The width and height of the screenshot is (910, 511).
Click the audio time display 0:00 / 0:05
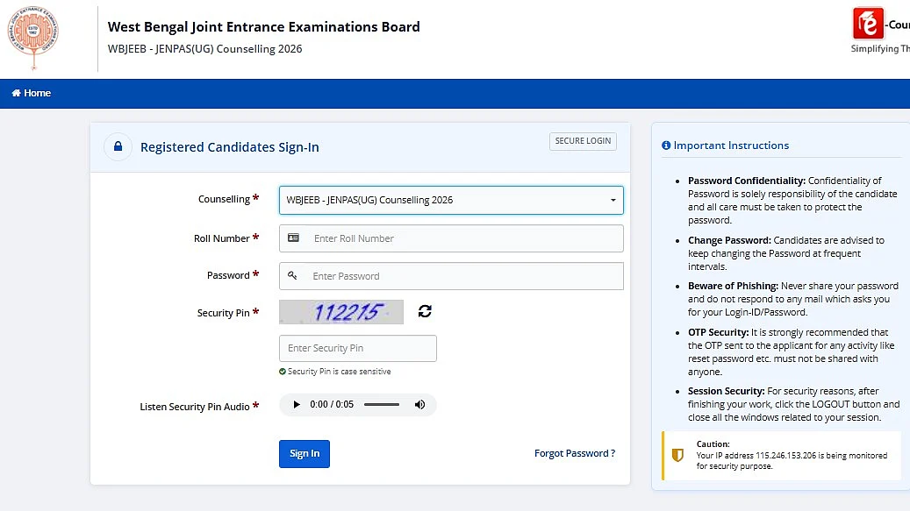(x=332, y=404)
